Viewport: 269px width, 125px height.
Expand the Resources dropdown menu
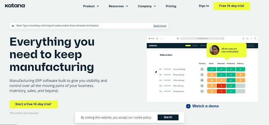[x=118, y=6]
